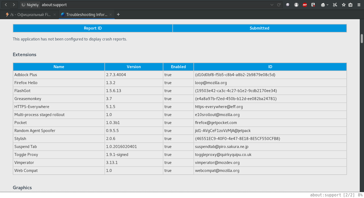This screenshot has height=198, width=364.
Task: Click the Extensions section heading
Action: [25, 55]
